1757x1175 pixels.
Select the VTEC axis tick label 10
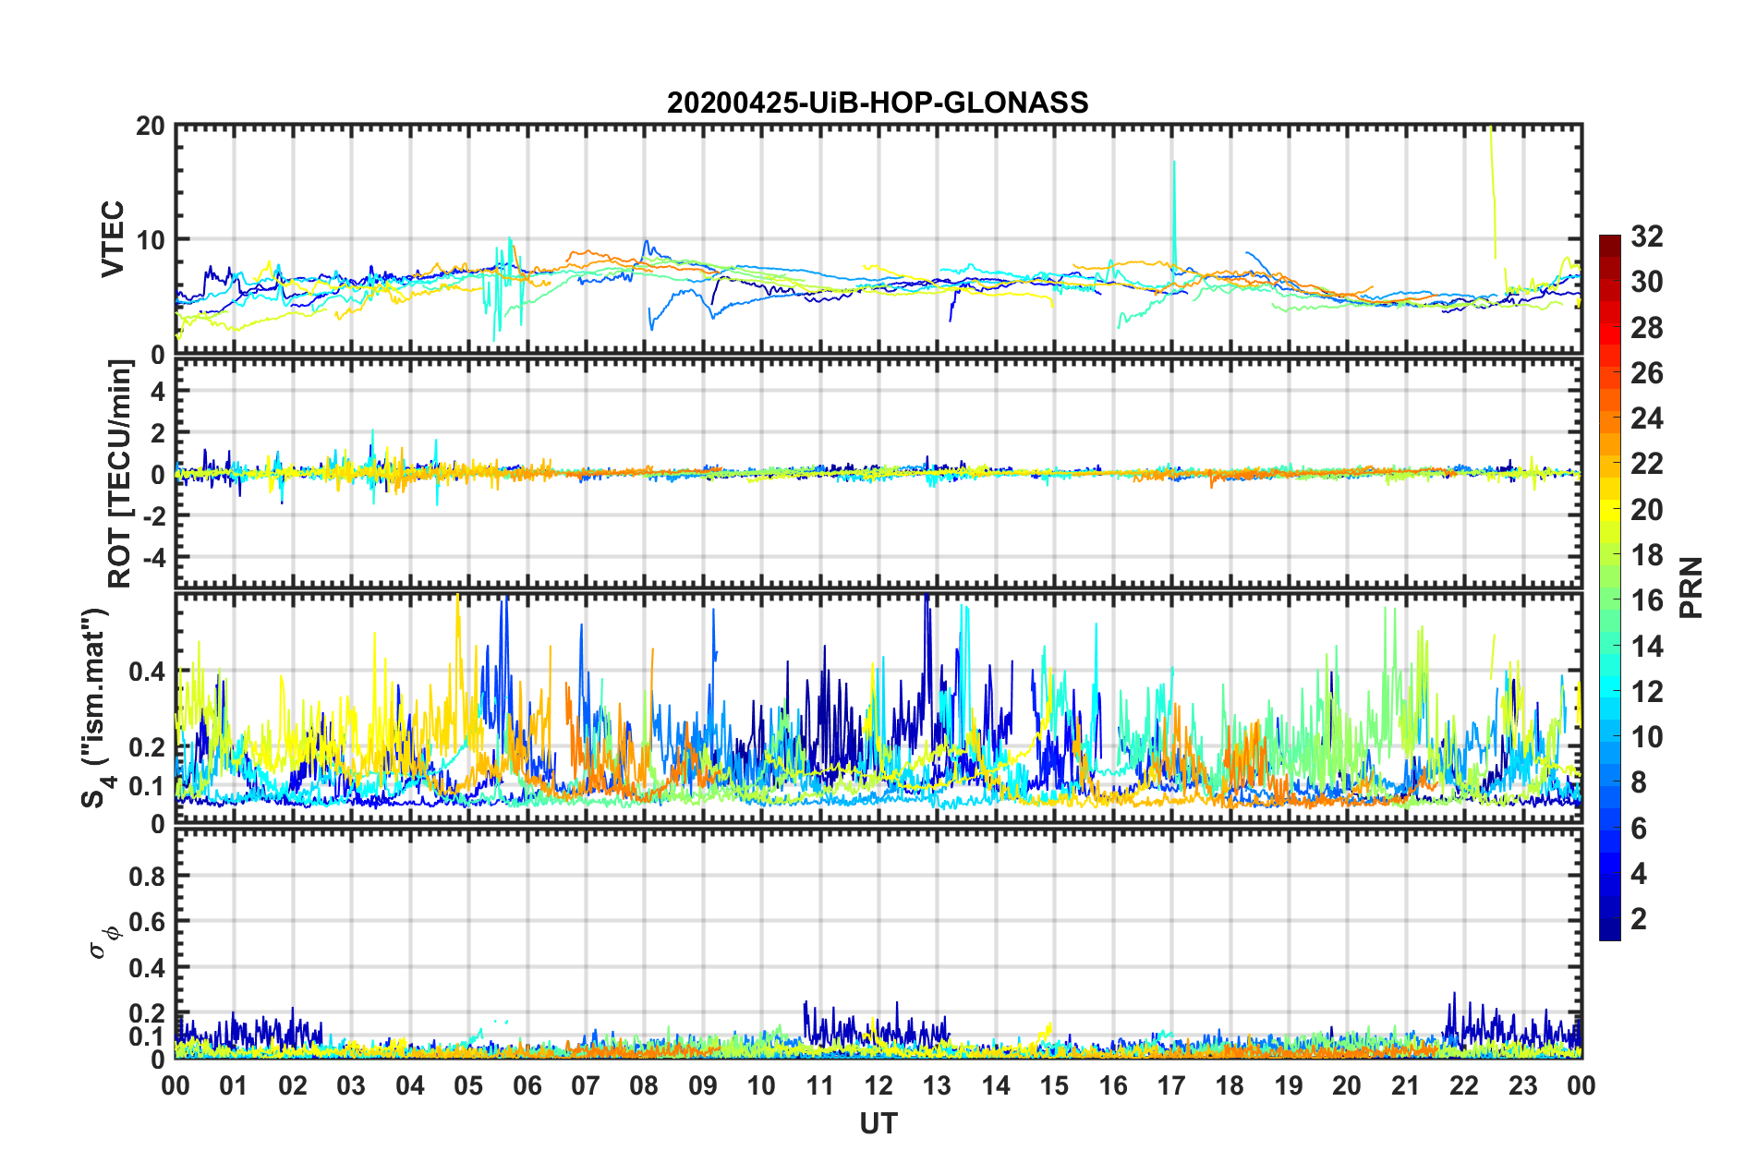[x=151, y=239]
